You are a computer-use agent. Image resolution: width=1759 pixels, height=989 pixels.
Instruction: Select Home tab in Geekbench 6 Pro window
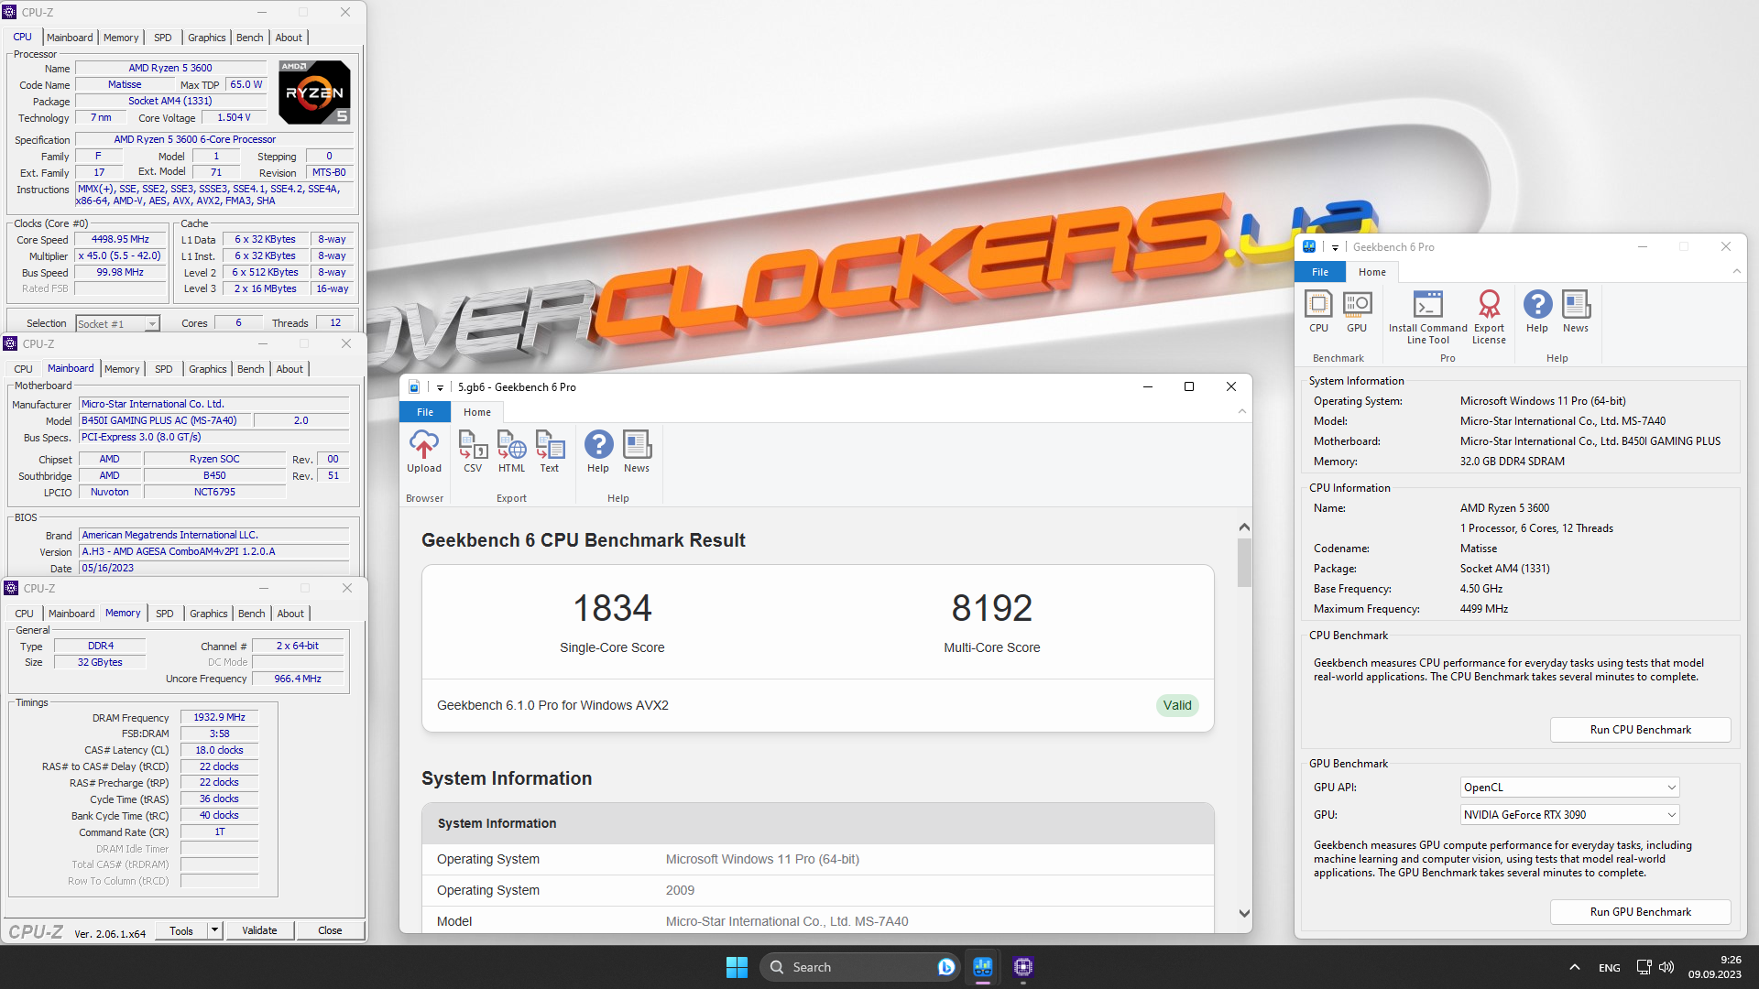(1371, 272)
